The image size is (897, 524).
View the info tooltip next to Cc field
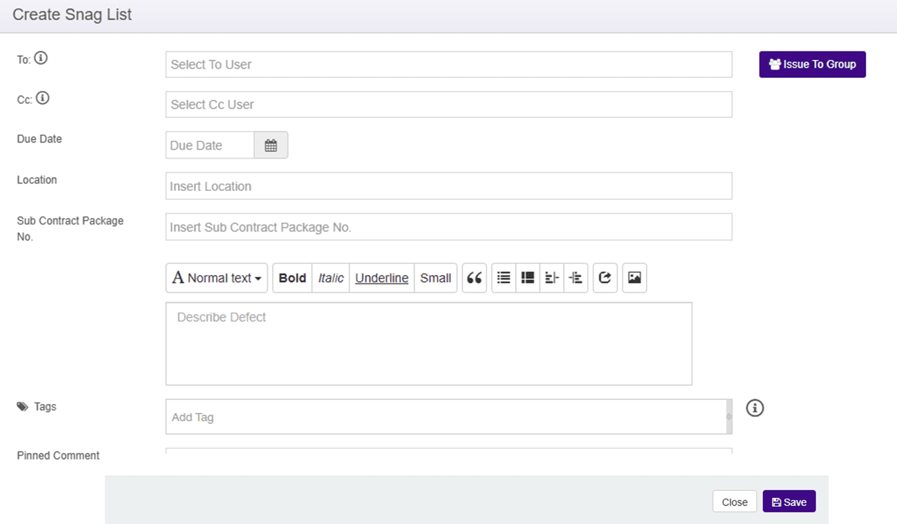click(41, 99)
